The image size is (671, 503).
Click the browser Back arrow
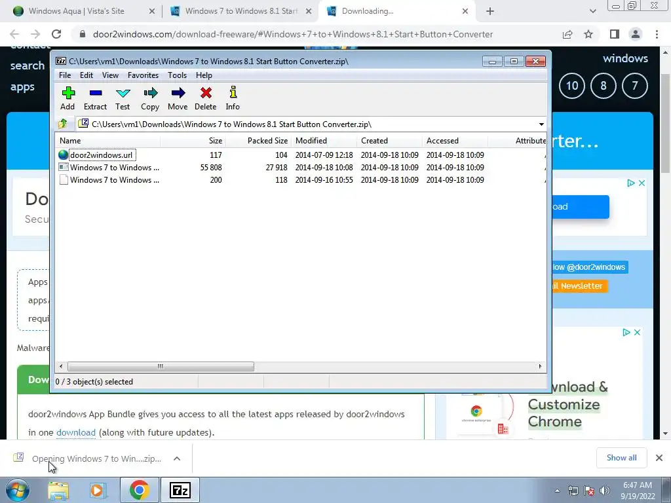point(14,34)
